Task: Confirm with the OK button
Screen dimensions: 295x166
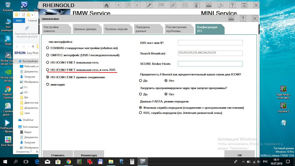Action: 239,155
